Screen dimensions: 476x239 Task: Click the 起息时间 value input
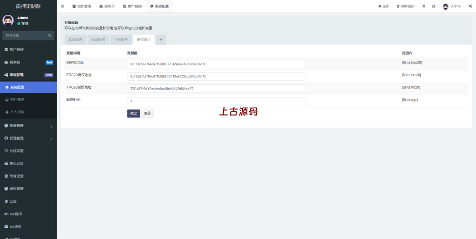216,101
